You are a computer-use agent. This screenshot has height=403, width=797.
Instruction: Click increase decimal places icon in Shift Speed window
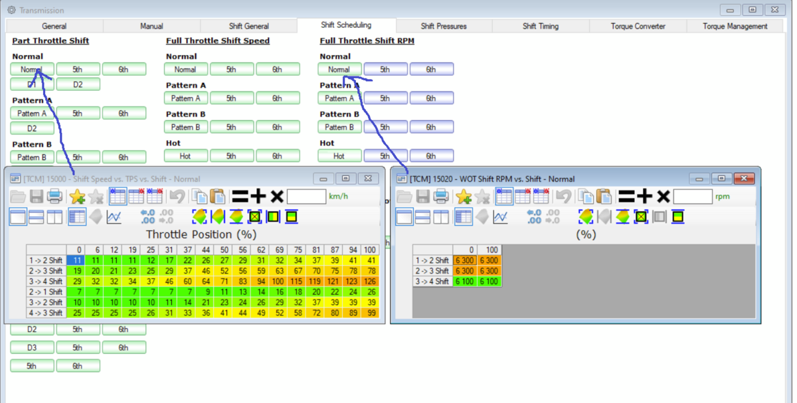click(147, 217)
